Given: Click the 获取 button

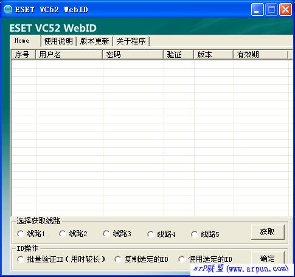Looking at the screenshot, I should (x=268, y=232).
